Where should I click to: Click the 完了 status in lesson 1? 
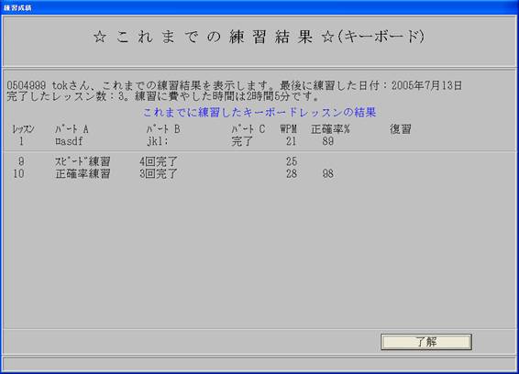pos(242,141)
